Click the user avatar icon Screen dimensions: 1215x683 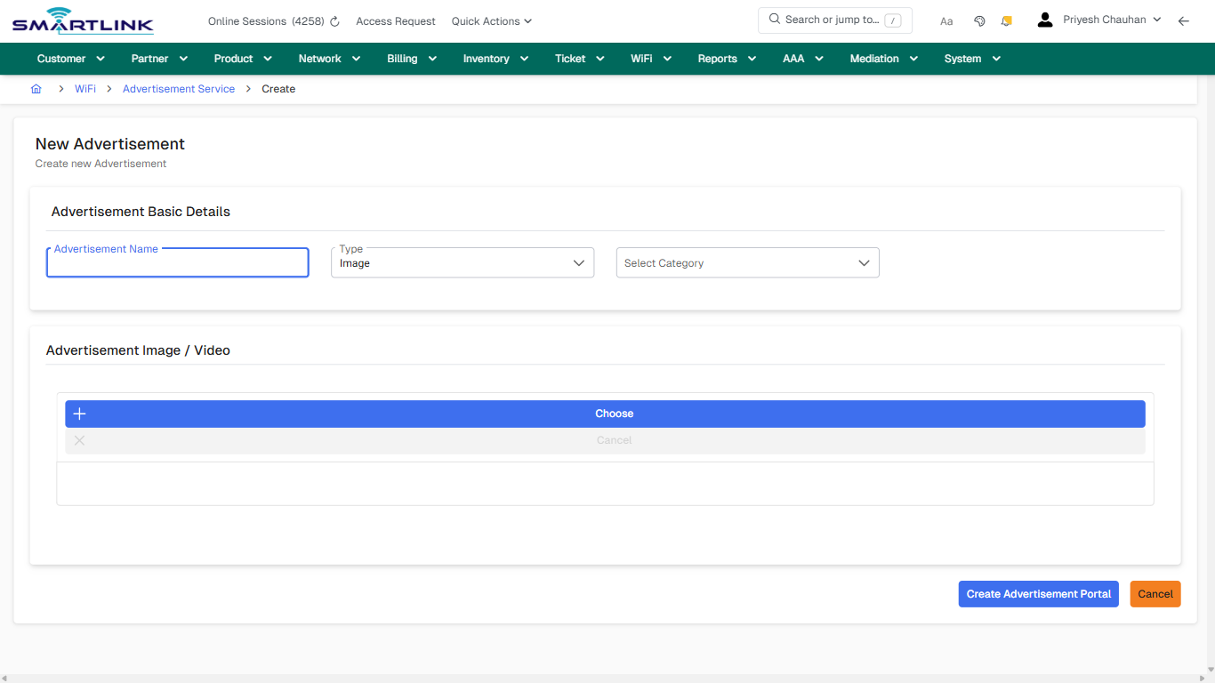[x=1044, y=19]
